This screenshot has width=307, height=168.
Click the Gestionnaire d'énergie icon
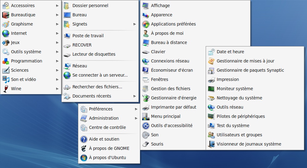click(146, 98)
